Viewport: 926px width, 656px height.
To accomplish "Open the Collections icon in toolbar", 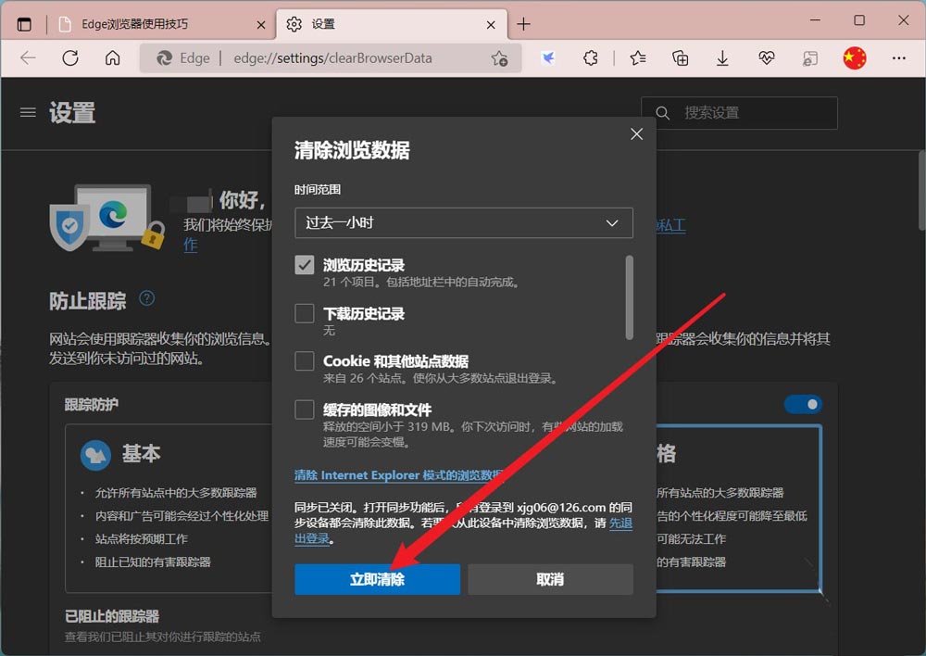I will coord(681,57).
